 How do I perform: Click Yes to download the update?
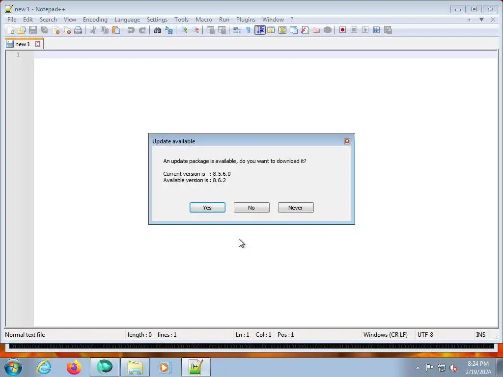click(x=207, y=208)
